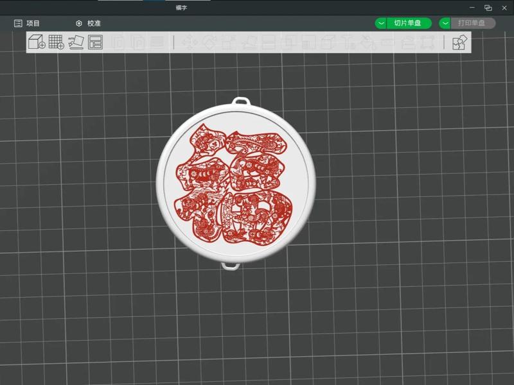Select the round red-patterned plate model

click(x=235, y=184)
